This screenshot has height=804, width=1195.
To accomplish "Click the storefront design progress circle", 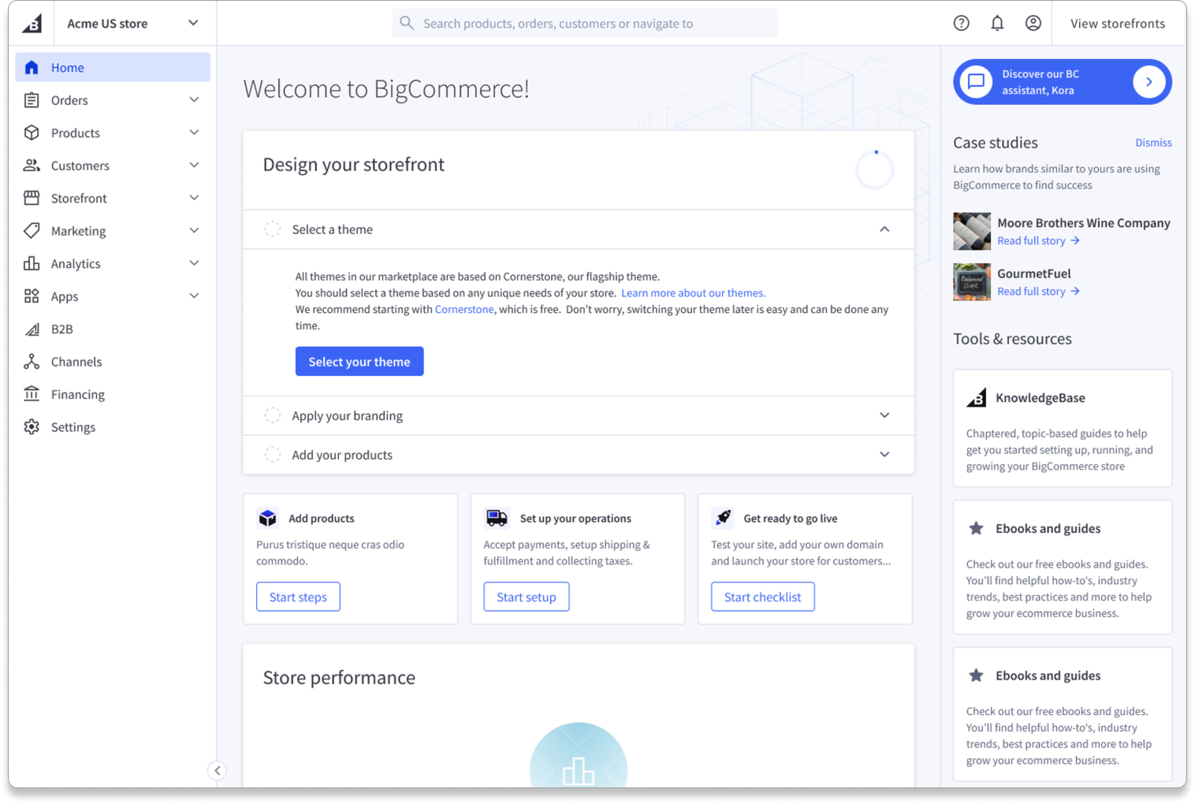I will tap(875, 169).
